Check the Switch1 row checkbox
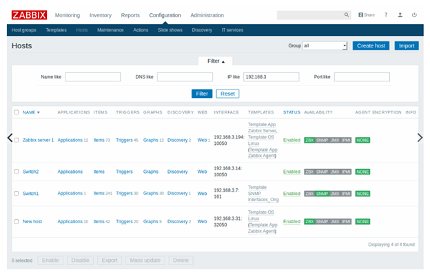The height and width of the screenshot is (275, 430). (17, 194)
